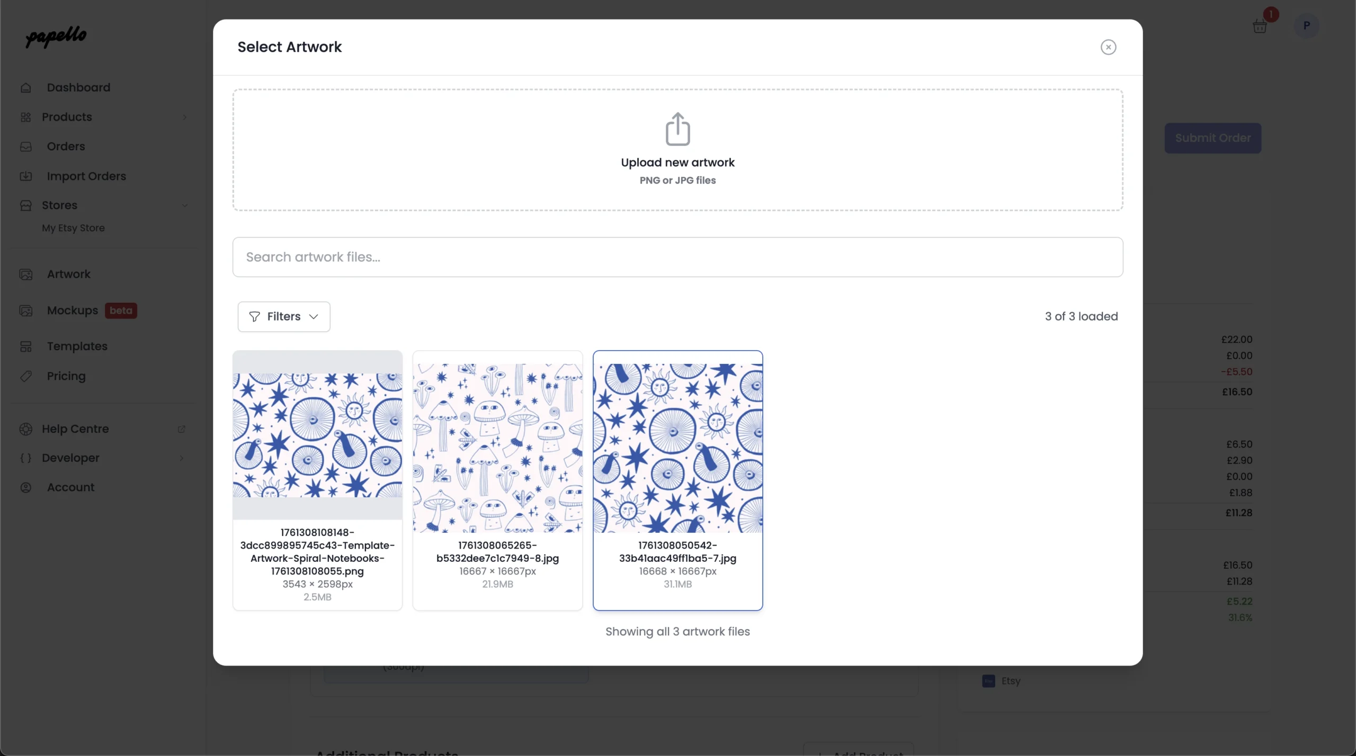Collapse the Stores section chevron
This screenshot has height=756, width=1356.
pyautogui.click(x=185, y=205)
